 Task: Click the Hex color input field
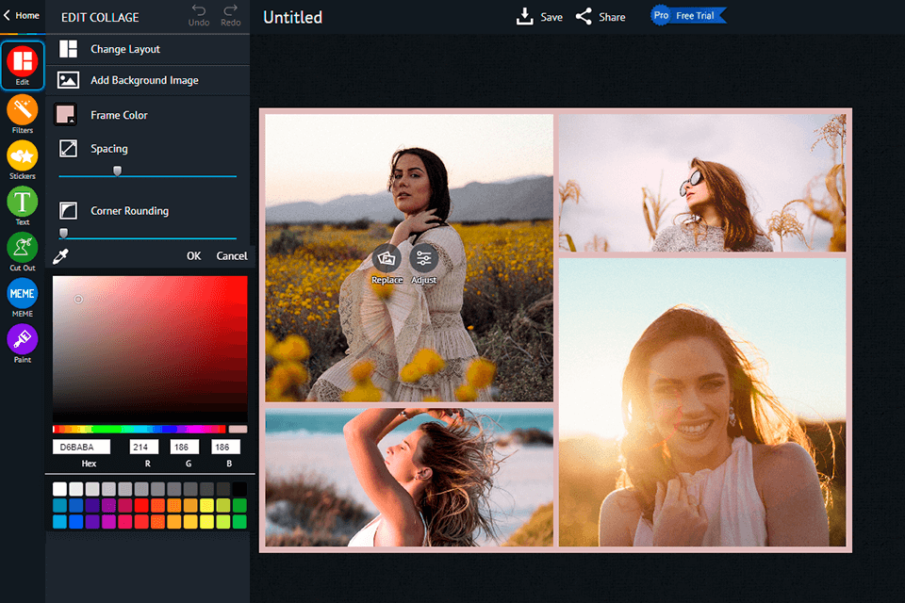(81, 448)
